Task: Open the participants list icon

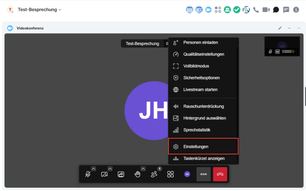Action: (x=154, y=174)
